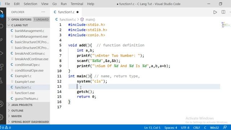The height and width of the screenshot is (130, 231).
Task: Change language mode C in status bar
Action: pos(205,127)
